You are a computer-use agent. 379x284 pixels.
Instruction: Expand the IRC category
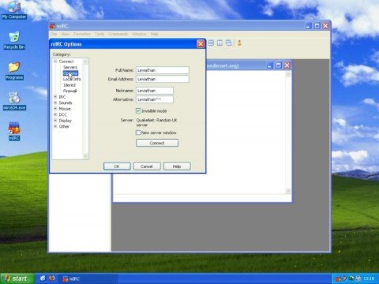[55, 97]
